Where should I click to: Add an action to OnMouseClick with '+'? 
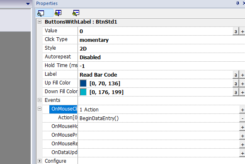[243, 110]
